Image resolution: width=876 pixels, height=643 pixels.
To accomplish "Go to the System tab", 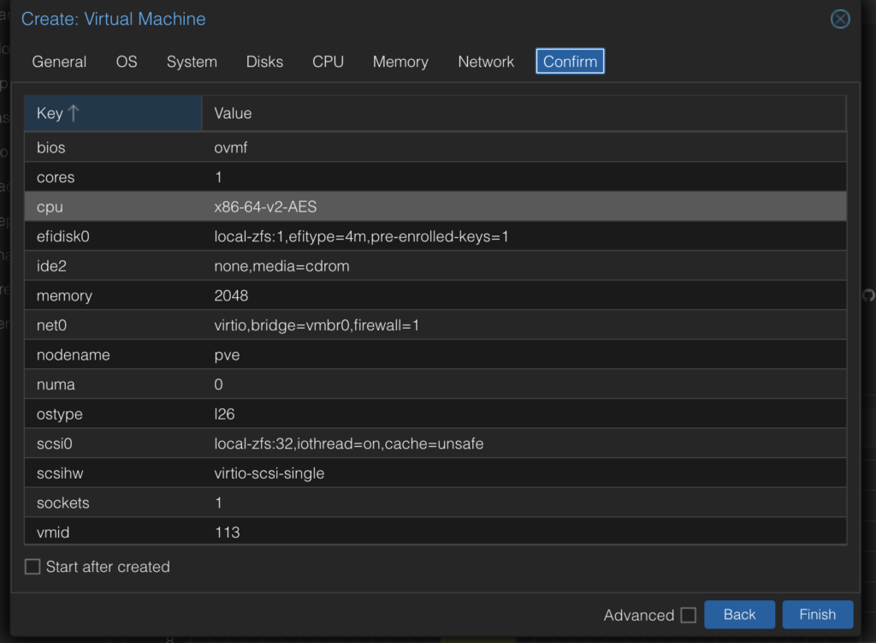I will [192, 62].
